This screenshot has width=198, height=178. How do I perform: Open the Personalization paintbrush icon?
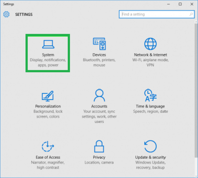point(48,96)
